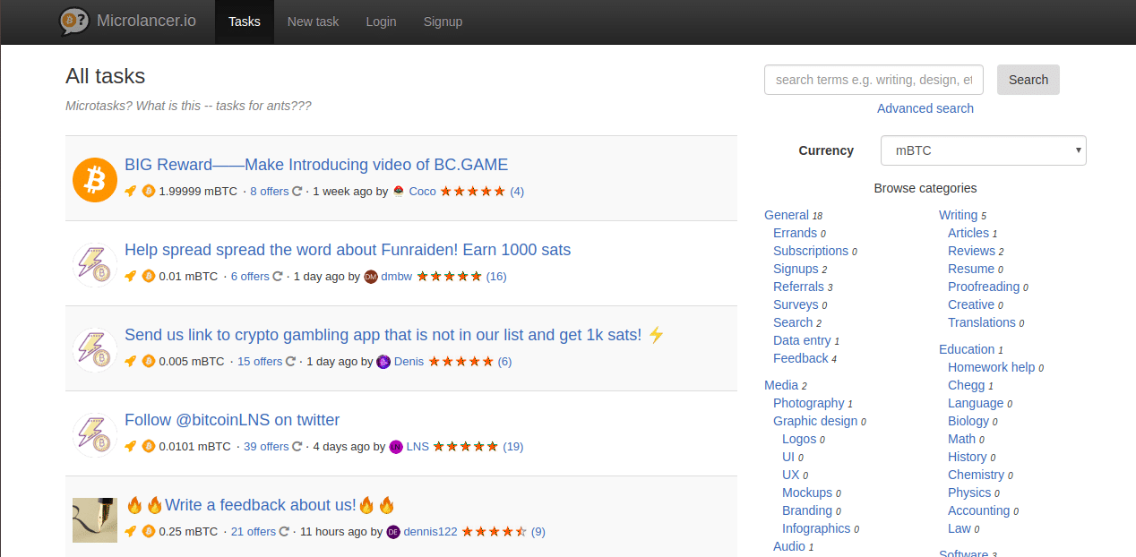
Task: Click the bitcoin coin icon beside 0.25 mBTC
Action: [x=149, y=531]
